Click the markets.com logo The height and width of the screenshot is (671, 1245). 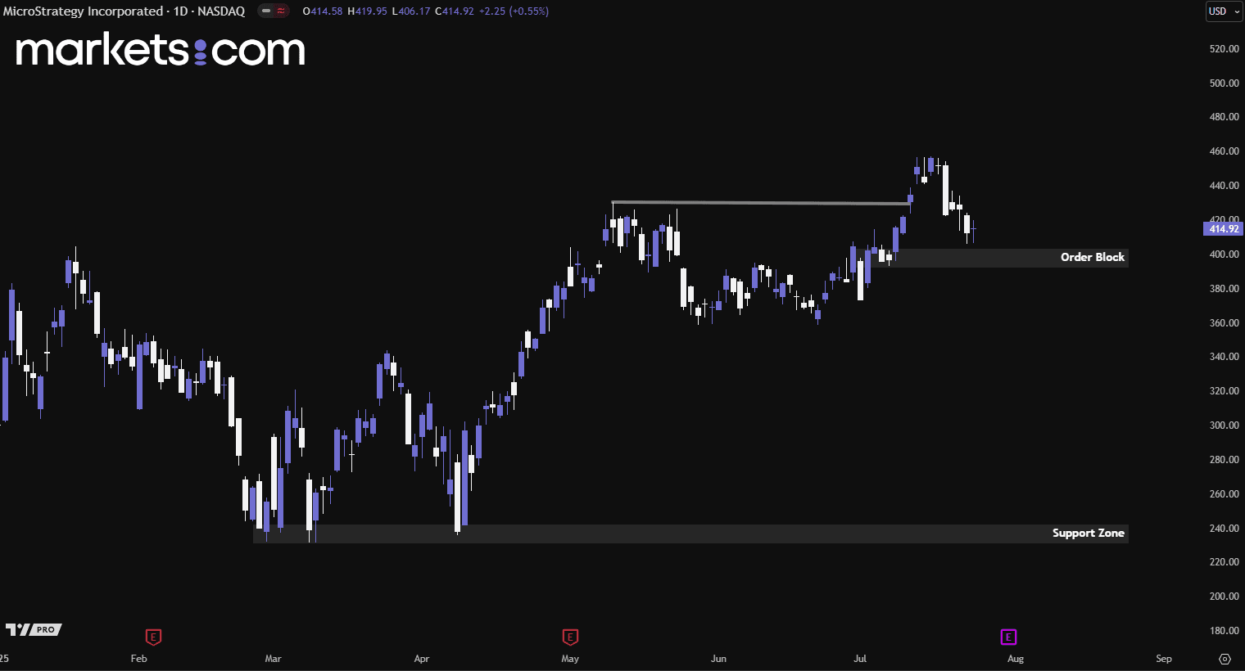161,51
